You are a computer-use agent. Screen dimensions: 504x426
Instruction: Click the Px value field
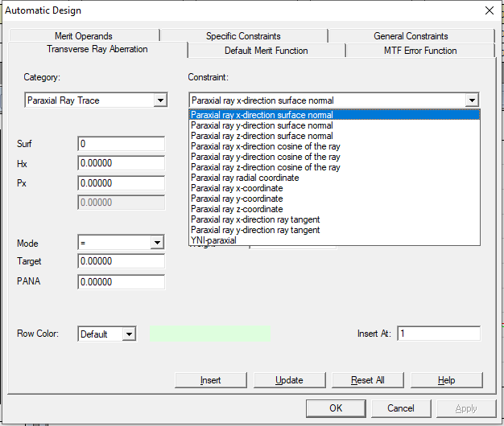pos(122,183)
